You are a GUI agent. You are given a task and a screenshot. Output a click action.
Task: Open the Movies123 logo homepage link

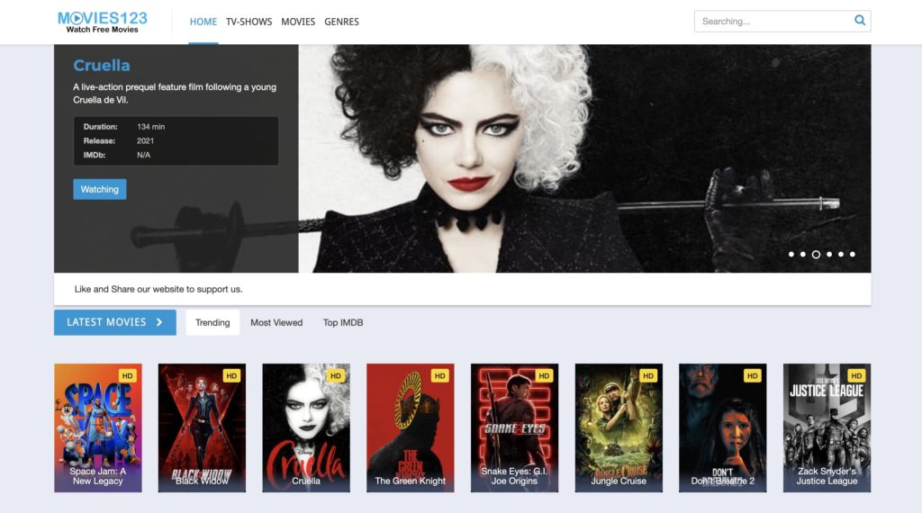coord(103,22)
